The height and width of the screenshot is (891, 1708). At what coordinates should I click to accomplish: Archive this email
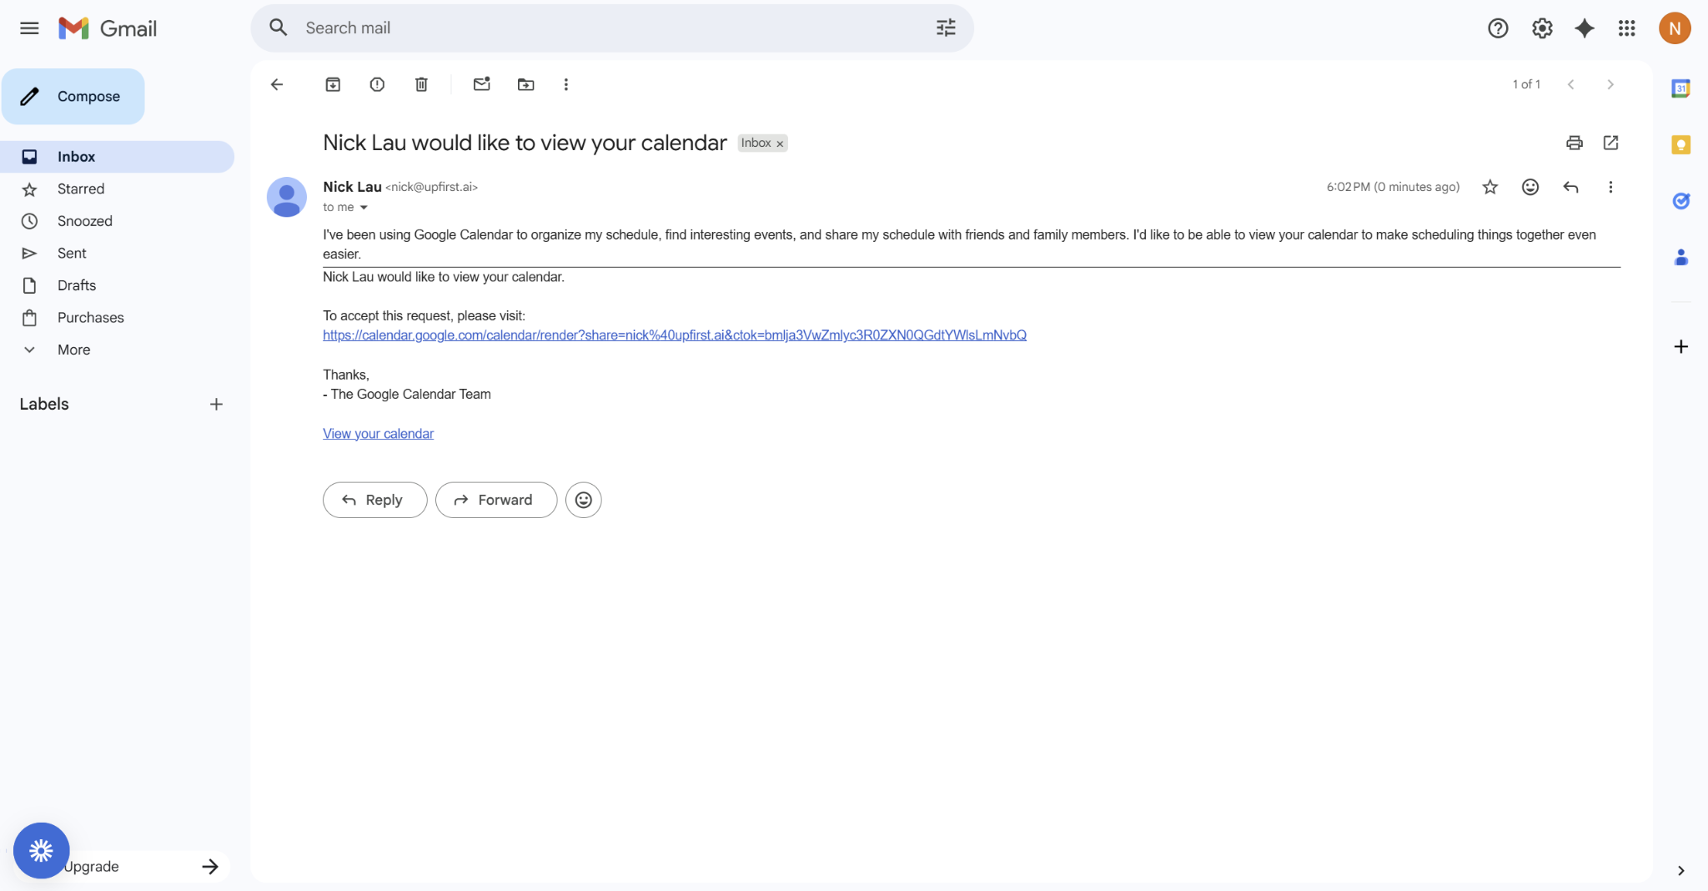point(333,84)
